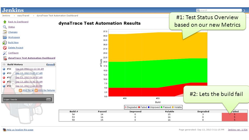The image size is (249, 140).
Task: Click the Changes notepad icon
Action: tap(5, 32)
